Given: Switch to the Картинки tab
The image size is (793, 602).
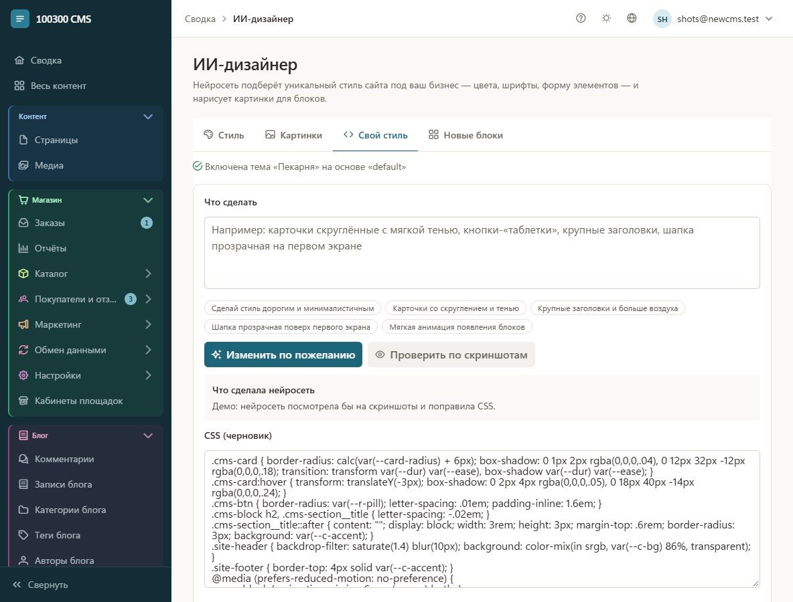Looking at the screenshot, I should pyautogui.click(x=293, y=135).
